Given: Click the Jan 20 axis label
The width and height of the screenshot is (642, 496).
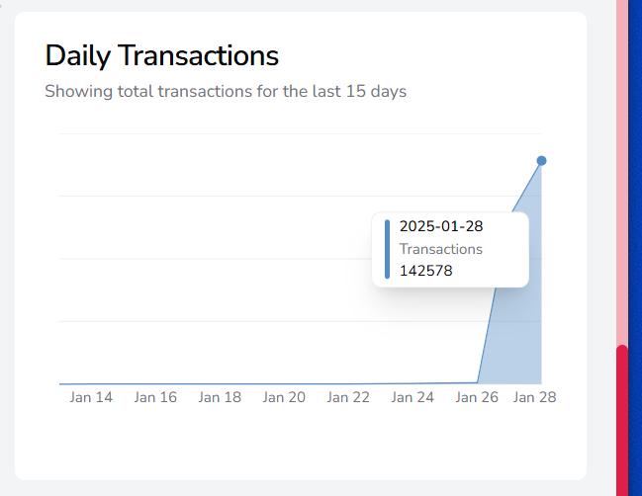Looking at the screenshot, I should click(x=284, y=397).
